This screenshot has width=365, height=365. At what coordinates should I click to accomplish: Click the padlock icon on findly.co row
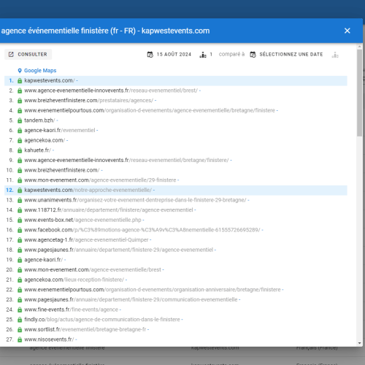(20, 320)
